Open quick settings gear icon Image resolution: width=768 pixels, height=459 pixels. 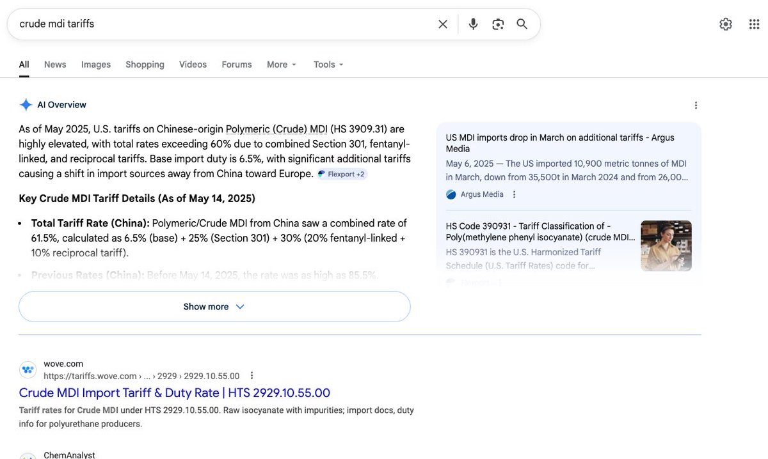click(x=726, y=24)
